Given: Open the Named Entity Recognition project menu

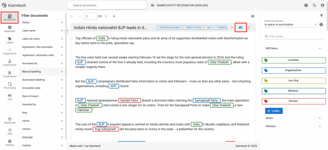Looking at the screenshot, I should pos(152,5).
